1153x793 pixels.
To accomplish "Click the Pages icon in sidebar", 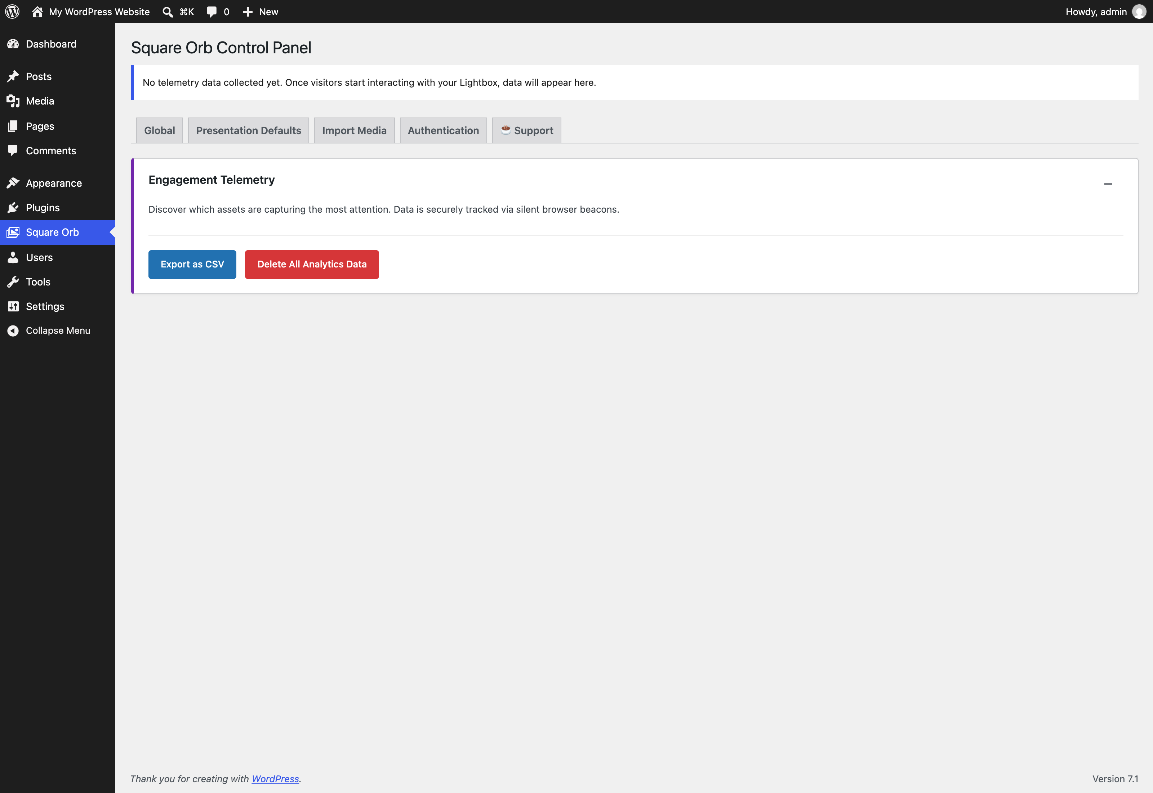I will (x=13, y=126).
